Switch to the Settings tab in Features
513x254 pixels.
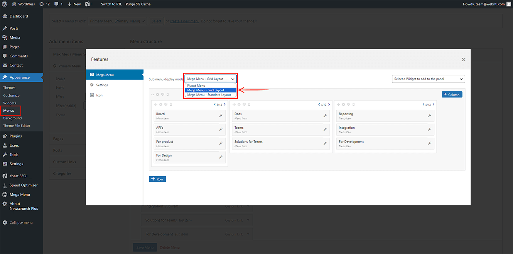point(115,85)
